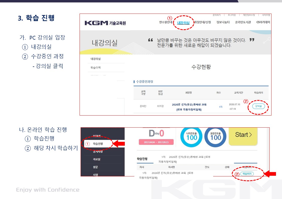Select 내강의실 in the left side menu
Screen dimensions: 282x199
click(95, 59)
